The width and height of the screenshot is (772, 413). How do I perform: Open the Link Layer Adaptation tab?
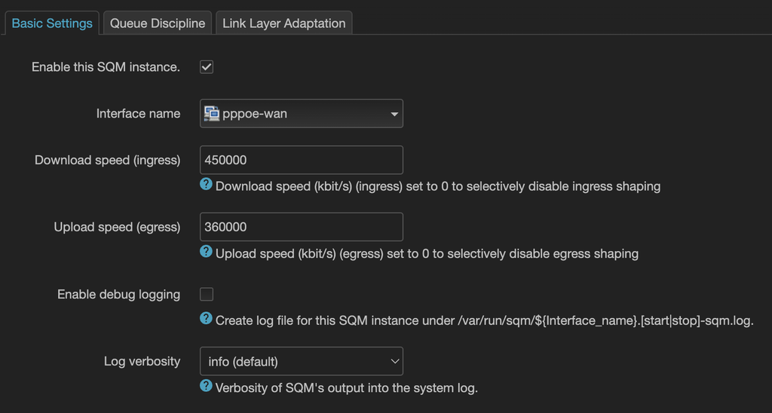284,23
